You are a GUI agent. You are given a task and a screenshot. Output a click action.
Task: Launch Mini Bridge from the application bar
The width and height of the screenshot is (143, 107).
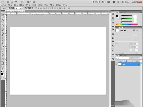(x=12, y=2)
